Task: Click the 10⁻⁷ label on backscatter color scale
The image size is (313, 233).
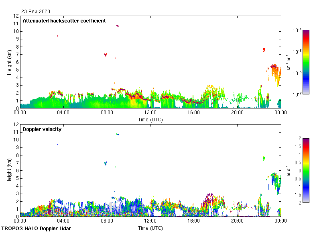Action: click(x=297, y=94)
